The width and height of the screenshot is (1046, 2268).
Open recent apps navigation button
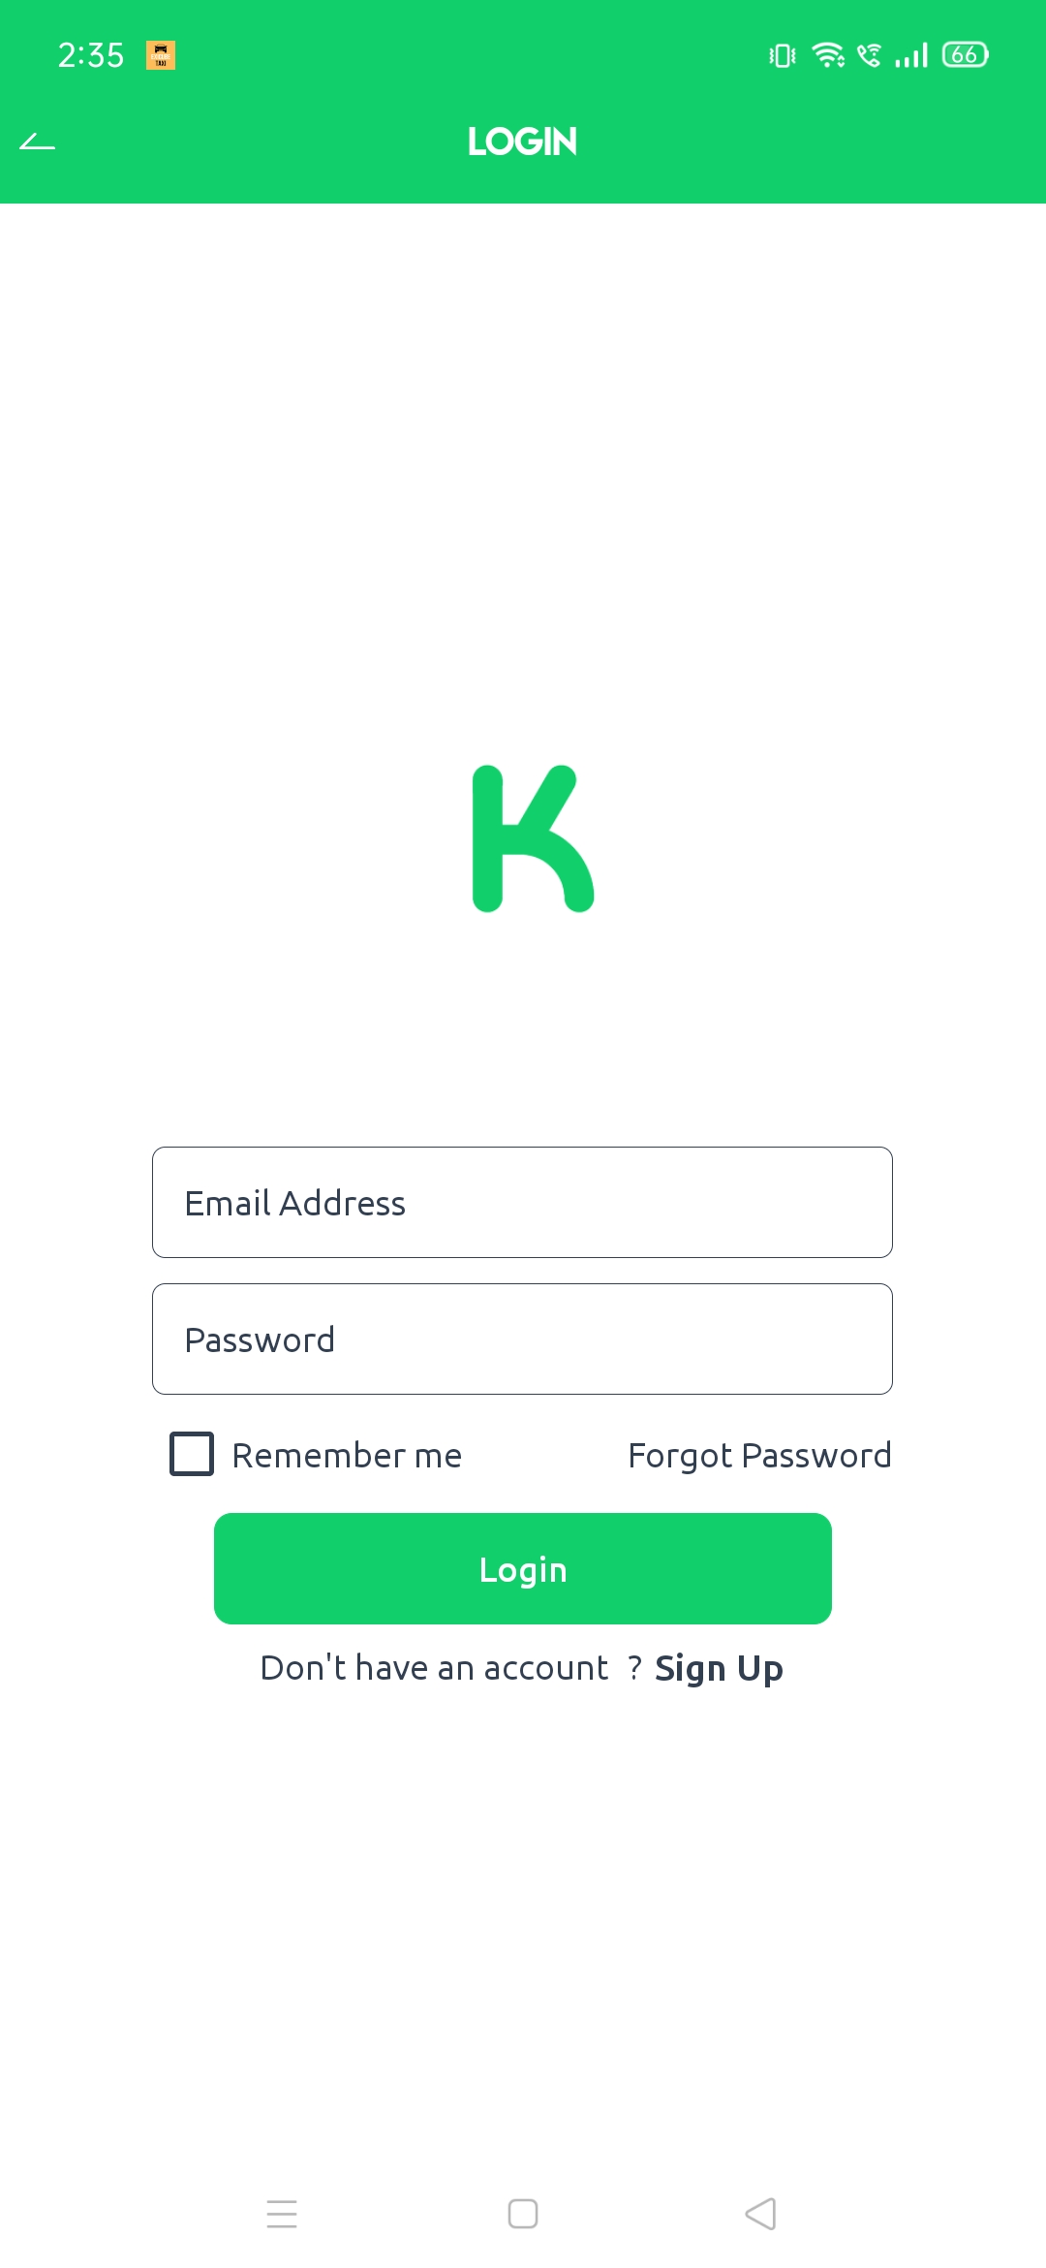click(282, 2214)
